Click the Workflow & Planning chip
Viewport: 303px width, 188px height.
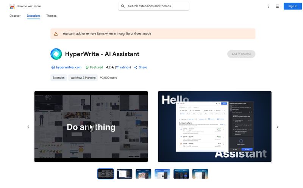click(83, 78)
